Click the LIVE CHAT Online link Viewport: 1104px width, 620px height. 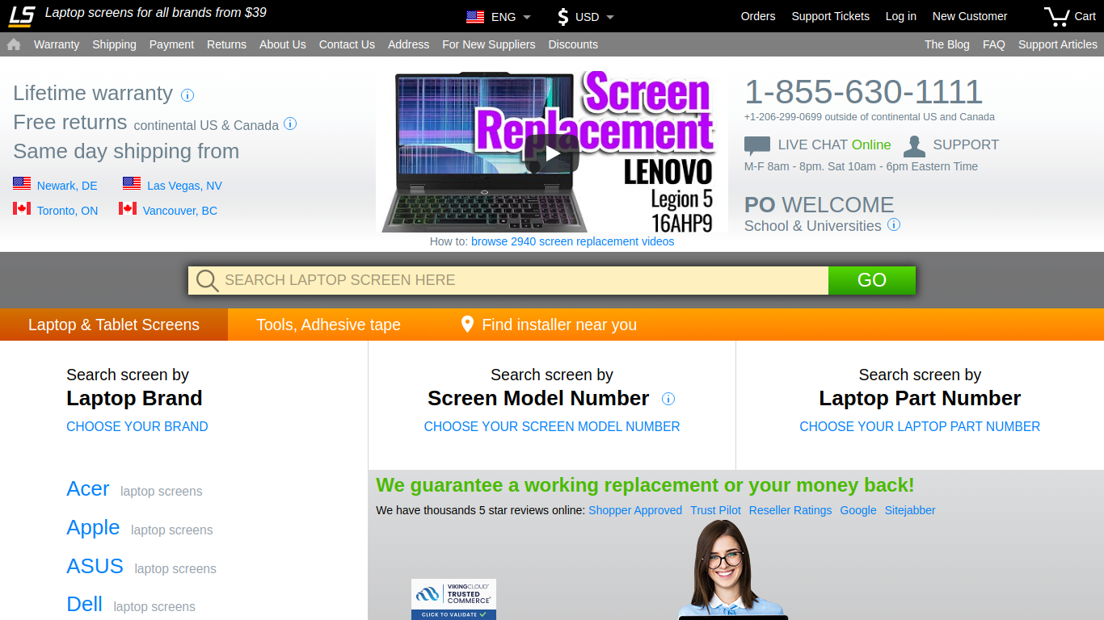(x=834, y=145)
